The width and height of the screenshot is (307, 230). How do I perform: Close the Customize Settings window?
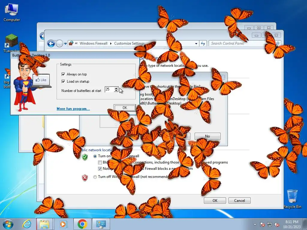(x=276, y=35)
